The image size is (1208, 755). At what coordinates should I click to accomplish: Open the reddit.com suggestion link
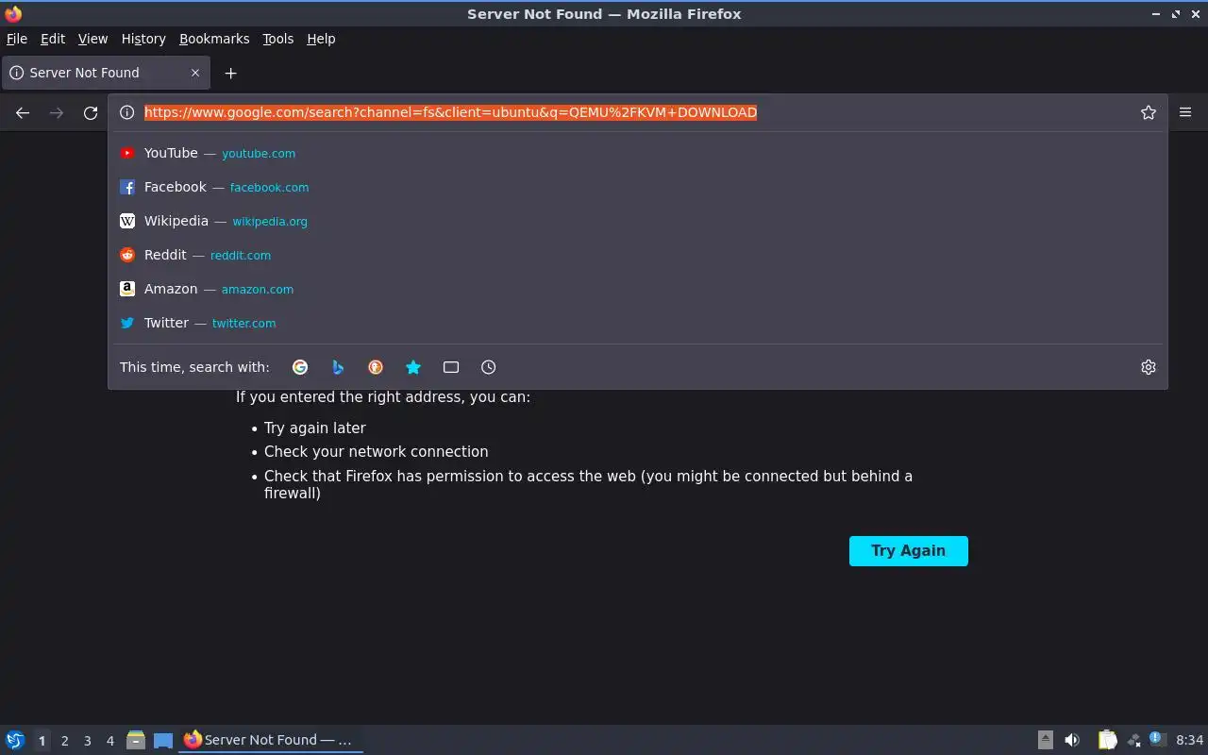(x=241, y=255)
